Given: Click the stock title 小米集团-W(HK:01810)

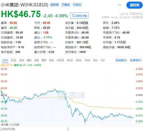Looking at the screenshot, I should click(24, 5).
